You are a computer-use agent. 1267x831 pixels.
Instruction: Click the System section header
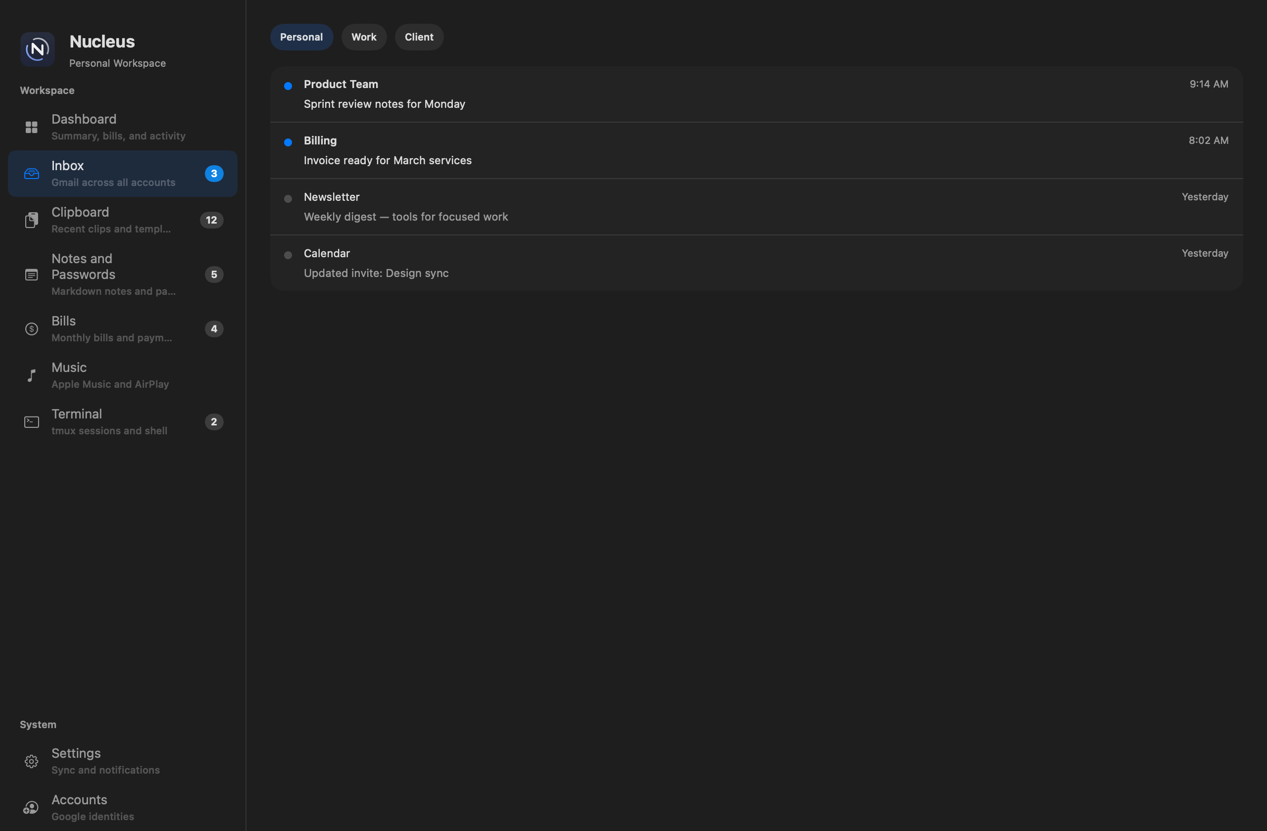pos(38,725)
